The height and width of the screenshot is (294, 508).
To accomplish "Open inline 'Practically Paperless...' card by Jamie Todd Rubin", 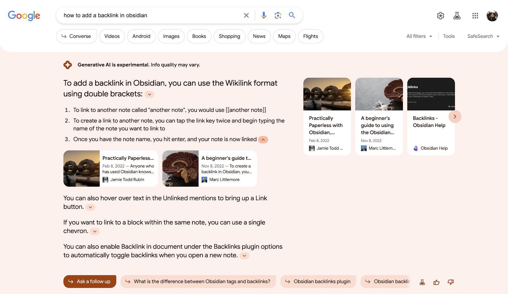I will click(x=111, y=168).
